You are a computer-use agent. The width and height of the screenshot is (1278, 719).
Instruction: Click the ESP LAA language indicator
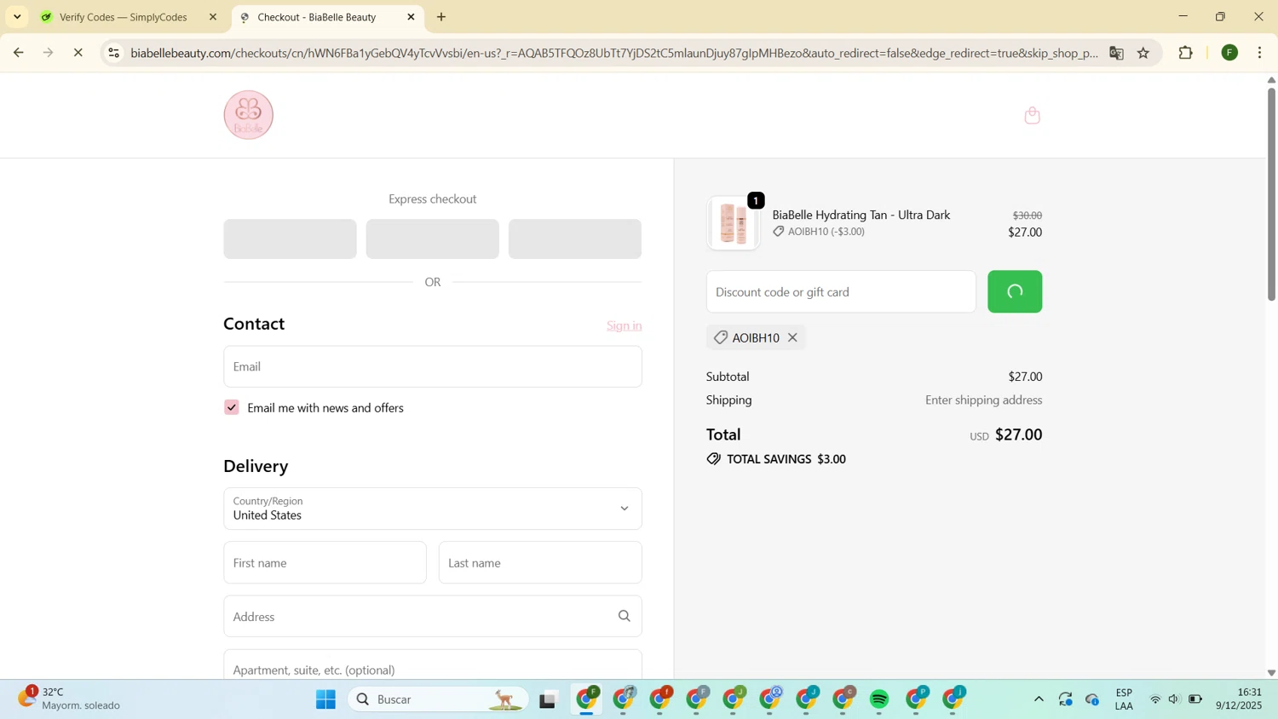pos(1124,699)
